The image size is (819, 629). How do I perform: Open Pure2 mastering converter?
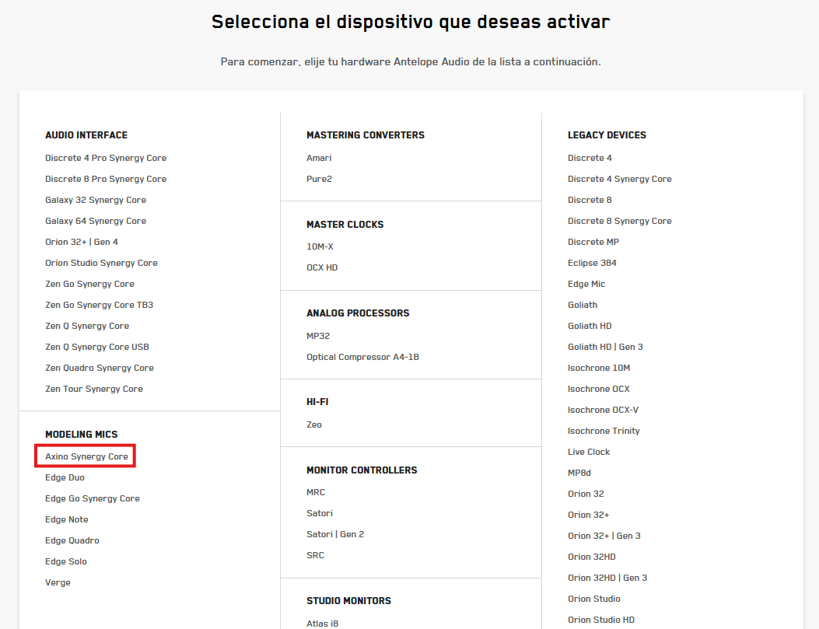[x=319, y=179]
